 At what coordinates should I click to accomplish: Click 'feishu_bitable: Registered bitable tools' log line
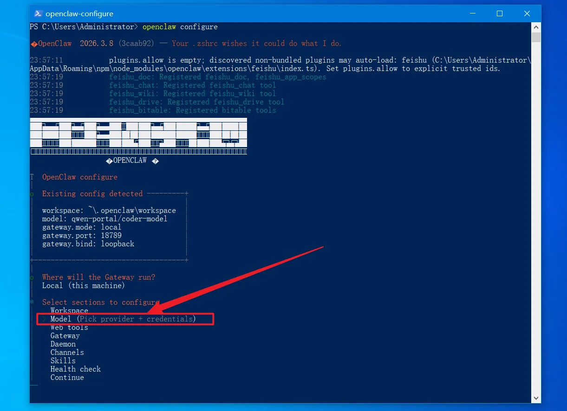coord(193,110)
